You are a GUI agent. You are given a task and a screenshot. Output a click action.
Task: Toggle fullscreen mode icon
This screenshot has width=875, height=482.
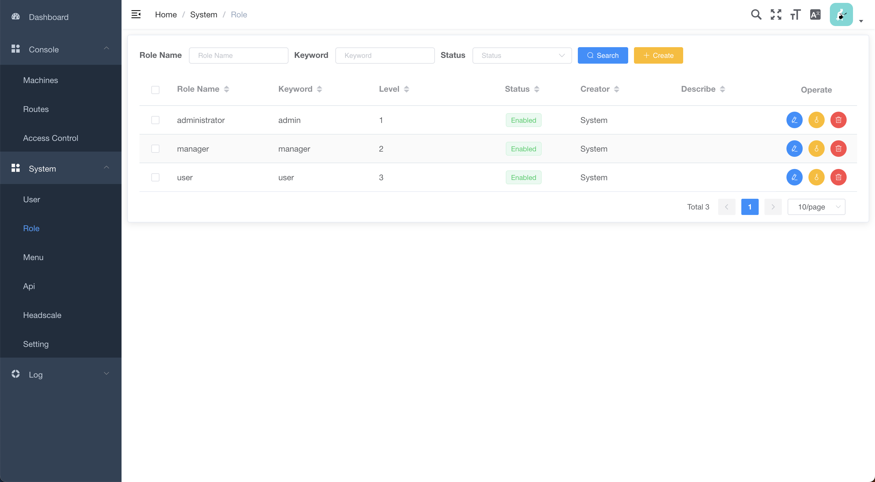[776, 14]
